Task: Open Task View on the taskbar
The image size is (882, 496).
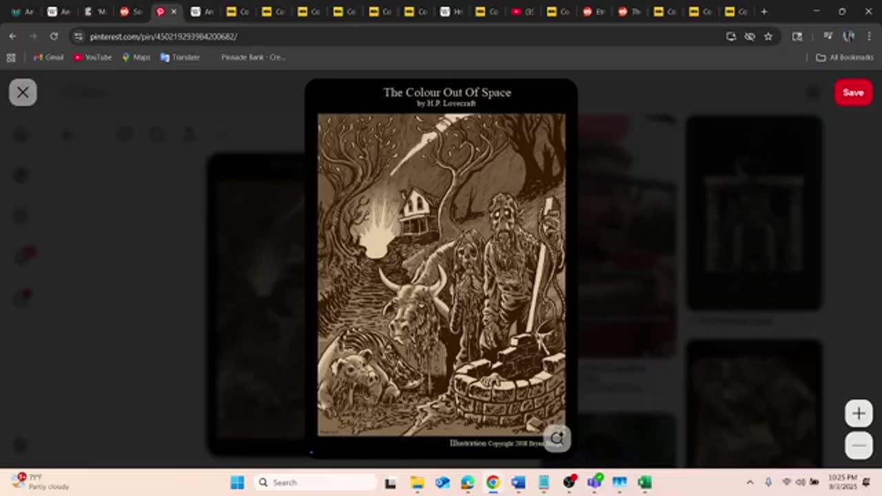Action: [x=391, y=482]
